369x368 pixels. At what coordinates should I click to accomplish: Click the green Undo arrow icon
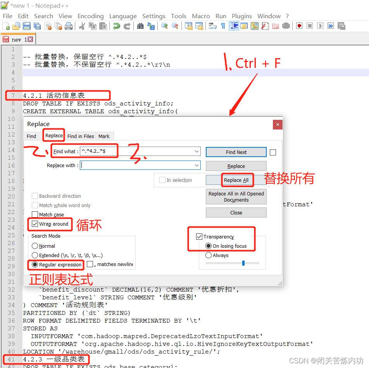(x=117, y=26)
